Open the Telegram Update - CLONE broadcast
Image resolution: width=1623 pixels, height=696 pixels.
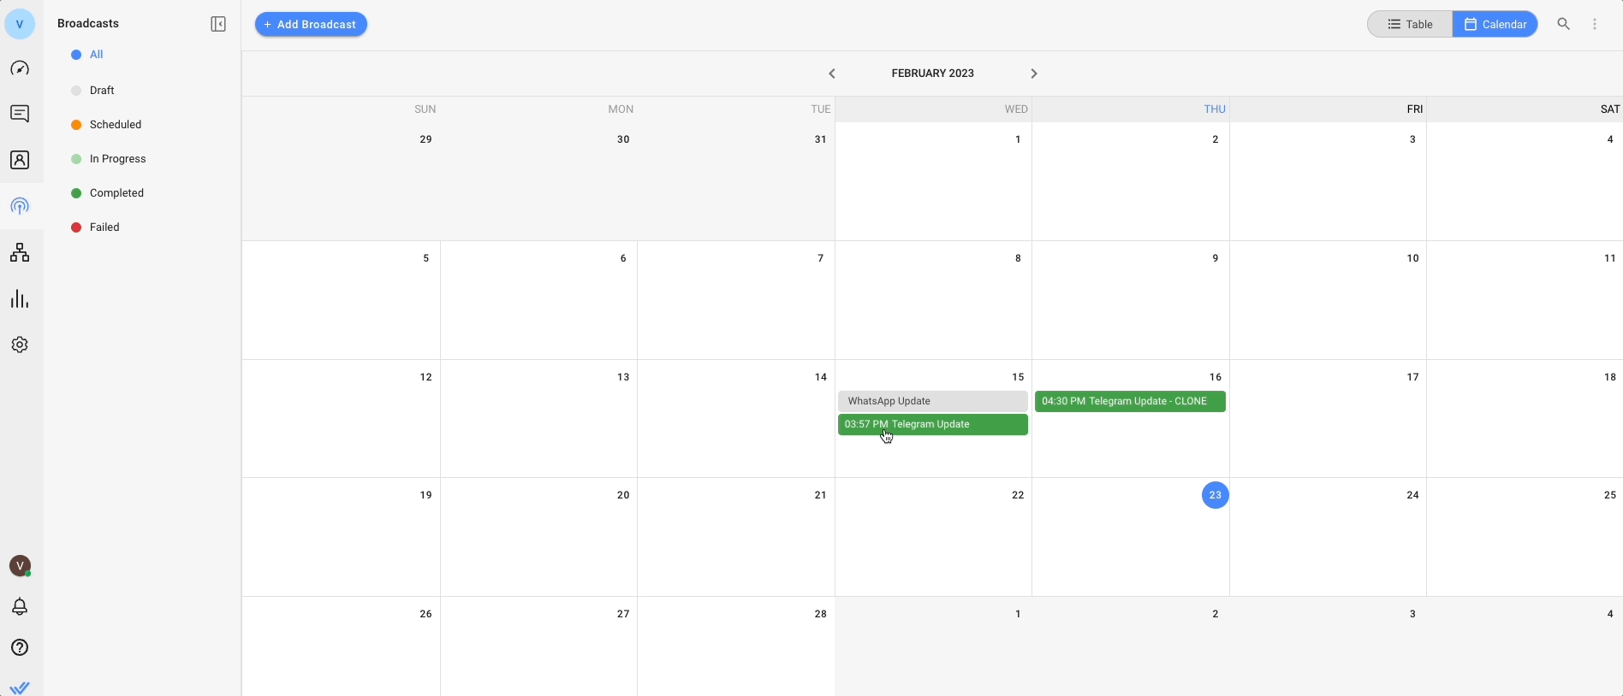pyautogui.click(x=1130, y=402)
